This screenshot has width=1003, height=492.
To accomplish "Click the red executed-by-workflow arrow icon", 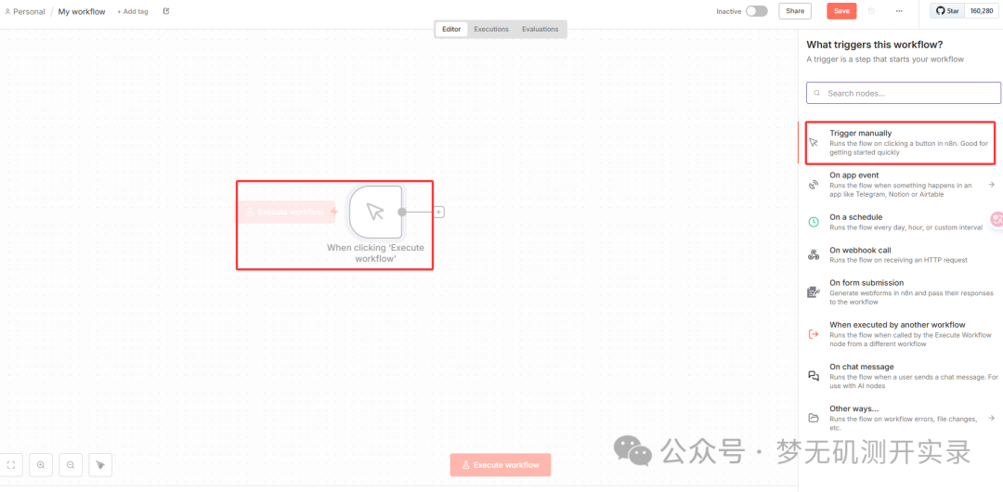I will coord(814,334).
